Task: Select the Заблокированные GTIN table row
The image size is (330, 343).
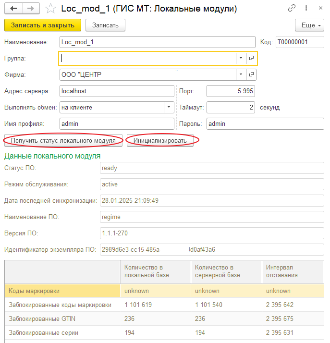Action: click(62, 318)
